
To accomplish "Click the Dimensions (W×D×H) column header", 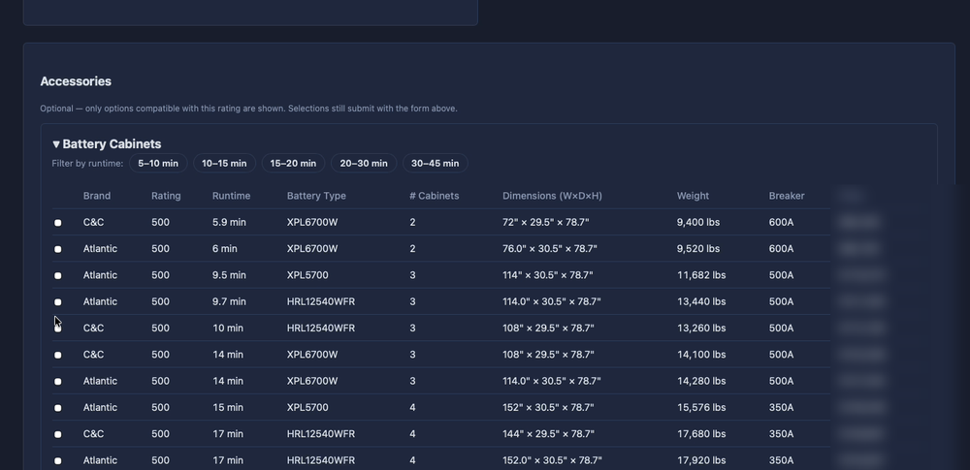I will click(552, 196).
